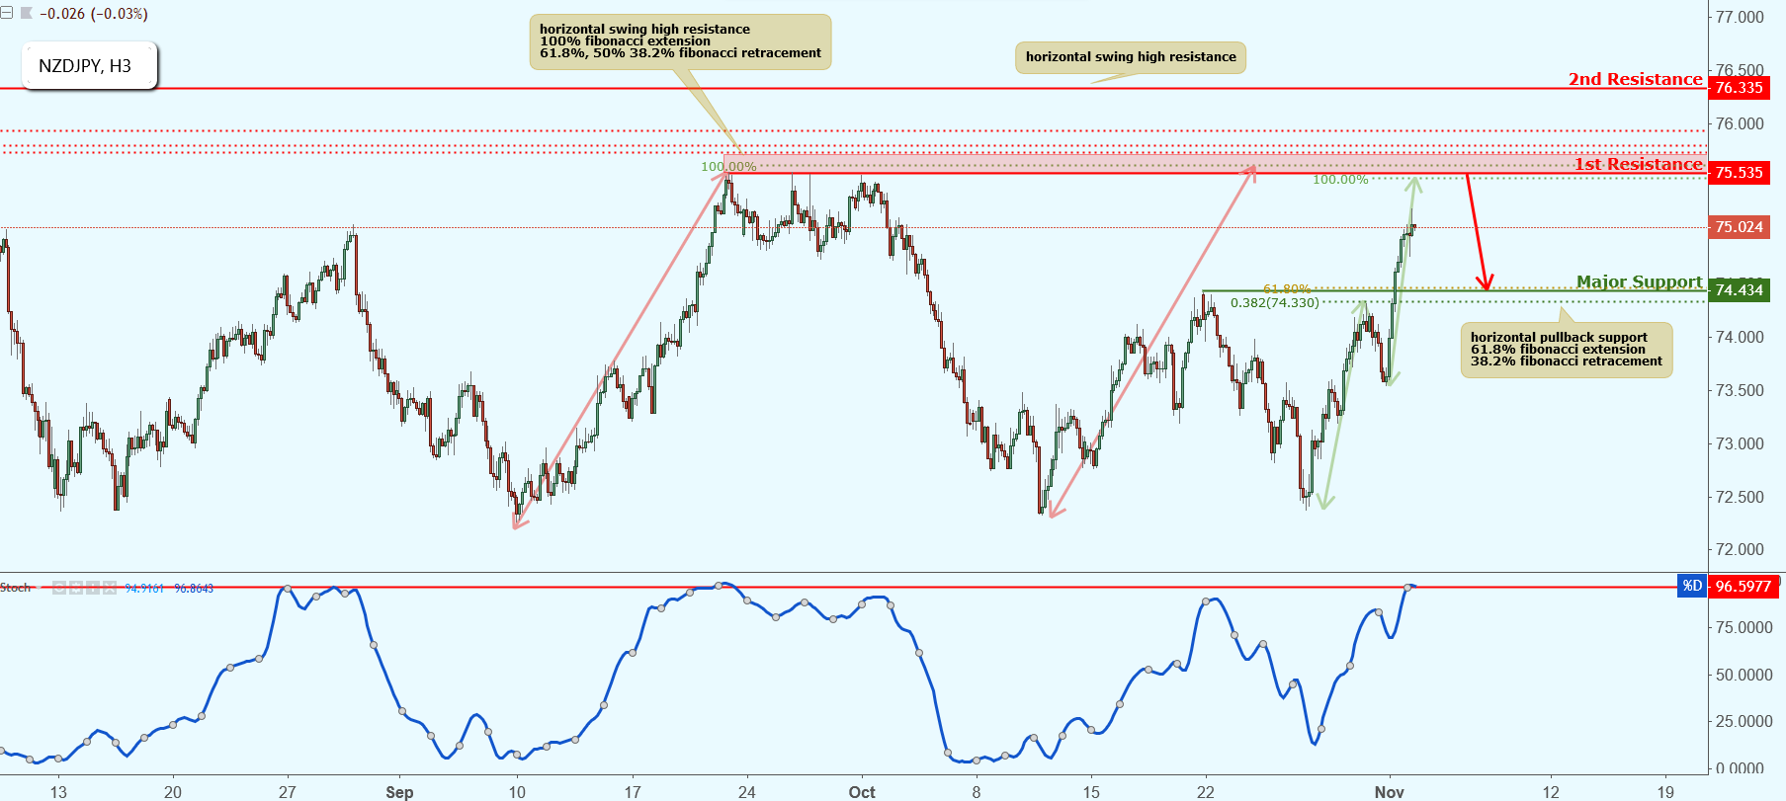The image size is (1786, 801).
Task: Click the 73.500 price axis label
Action: (x=1740, y=390)
